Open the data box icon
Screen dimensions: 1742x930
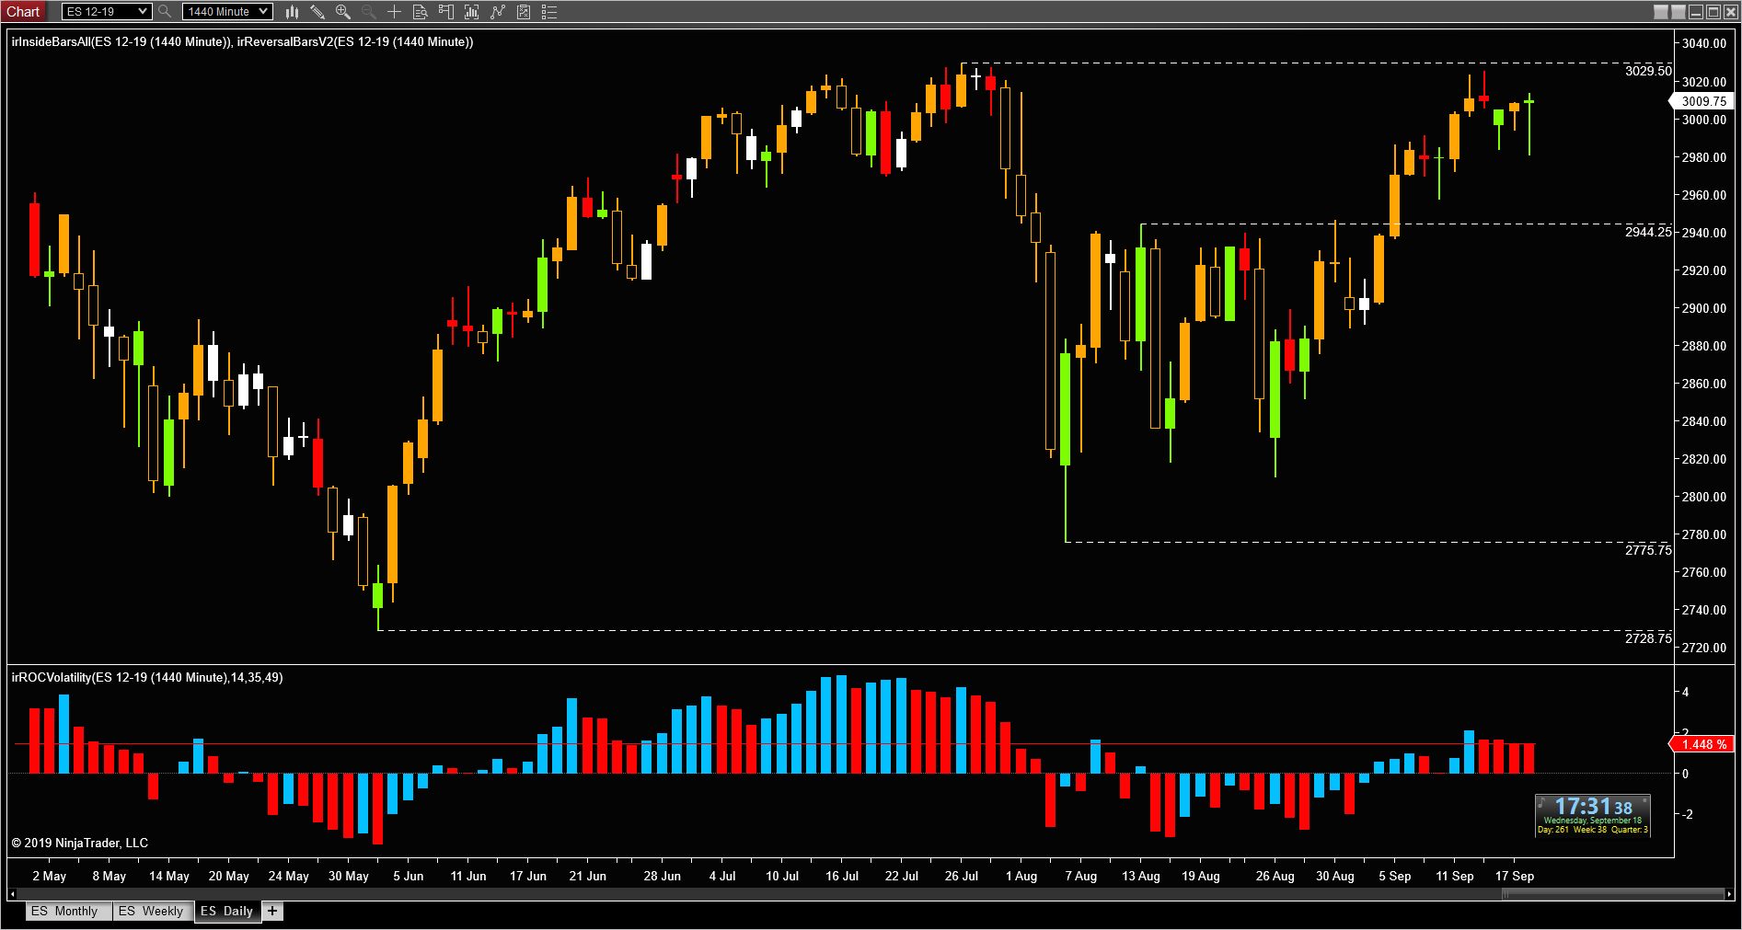click(x=421, y=12)
